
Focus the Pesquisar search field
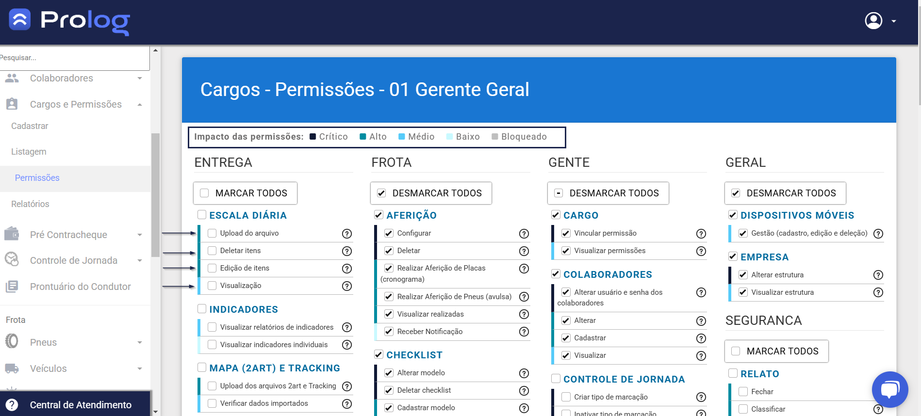(x=75, y=58)
